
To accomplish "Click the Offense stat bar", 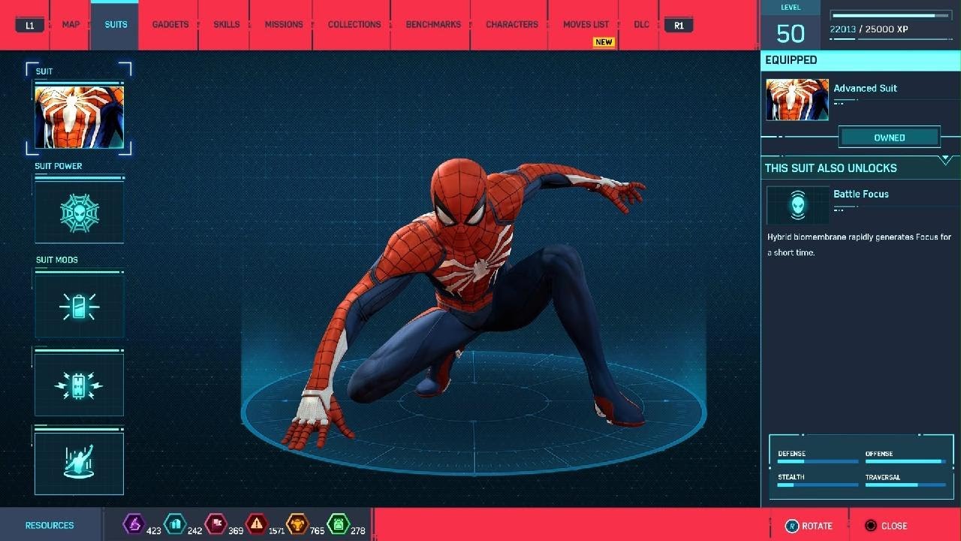I will (x=905, y=461).
